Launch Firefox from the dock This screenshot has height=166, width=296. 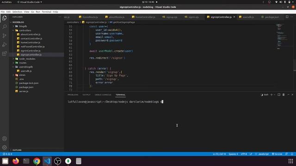pos(16,161)
